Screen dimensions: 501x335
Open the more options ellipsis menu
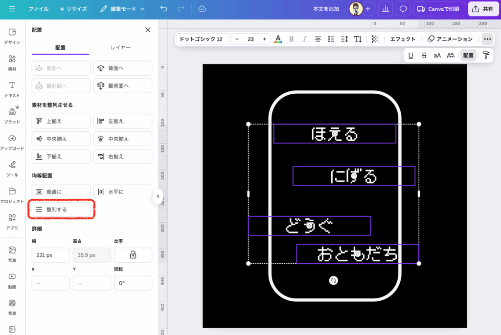pos(487,39)
